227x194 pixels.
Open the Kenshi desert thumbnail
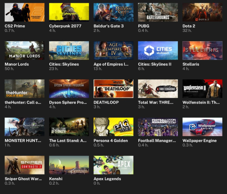click(x=69, y=165)
